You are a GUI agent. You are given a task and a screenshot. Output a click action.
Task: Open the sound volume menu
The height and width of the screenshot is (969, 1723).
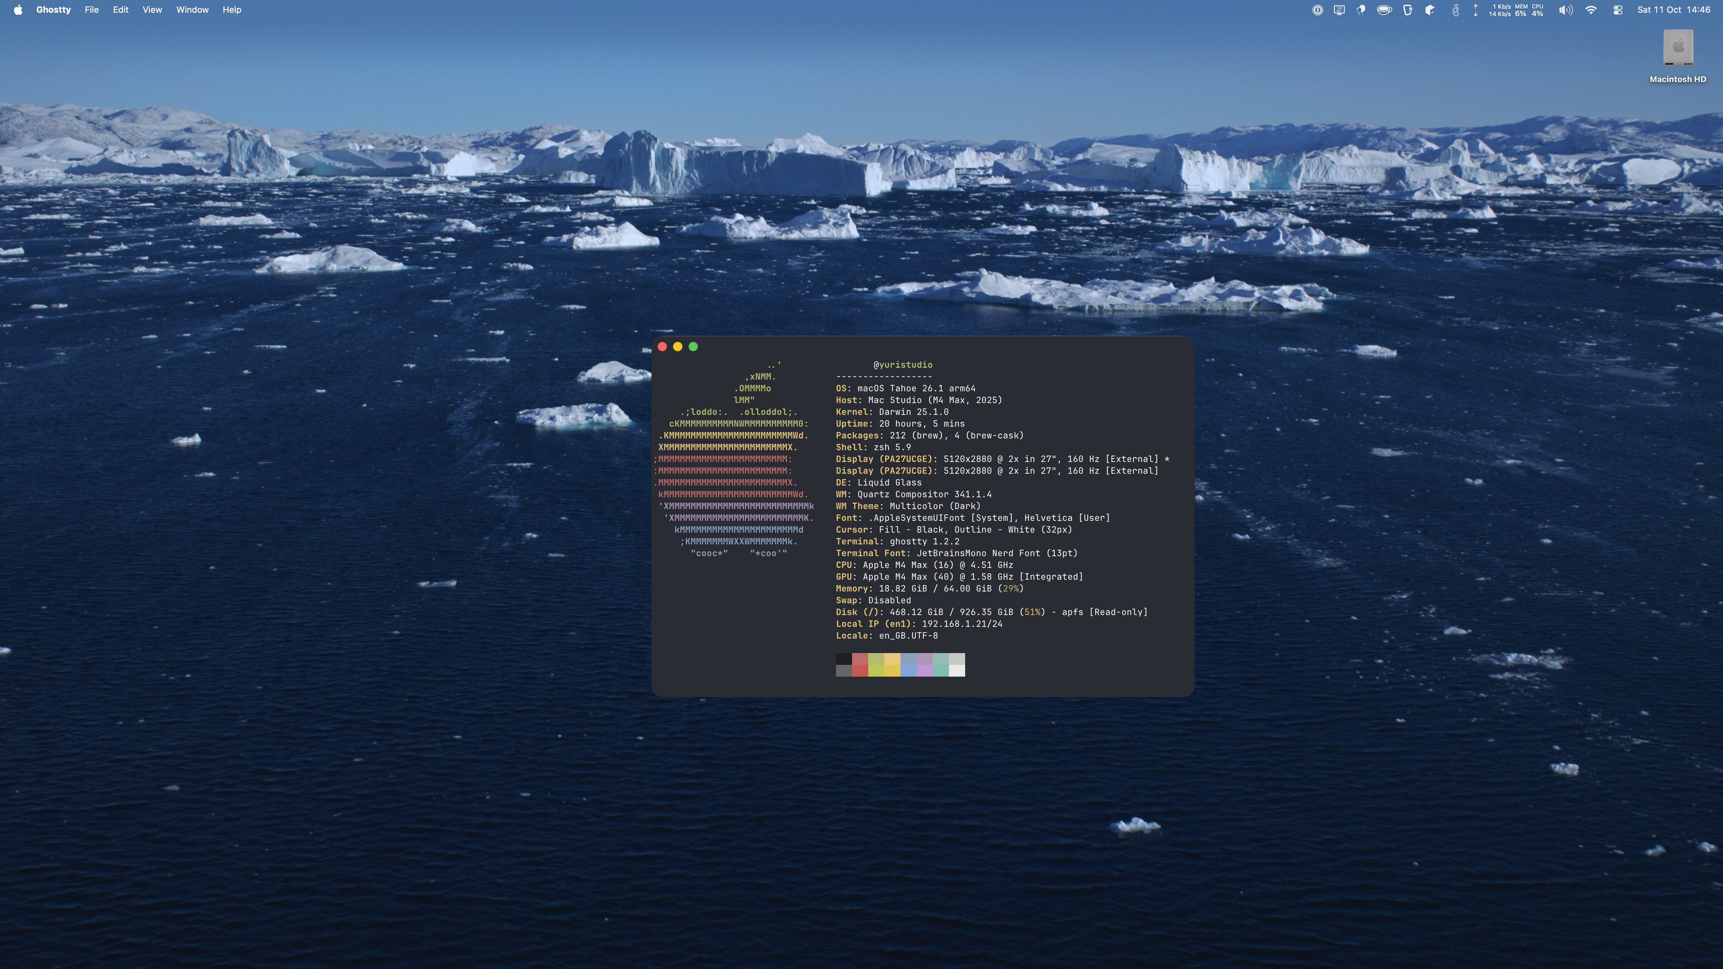click(1565, 10)
